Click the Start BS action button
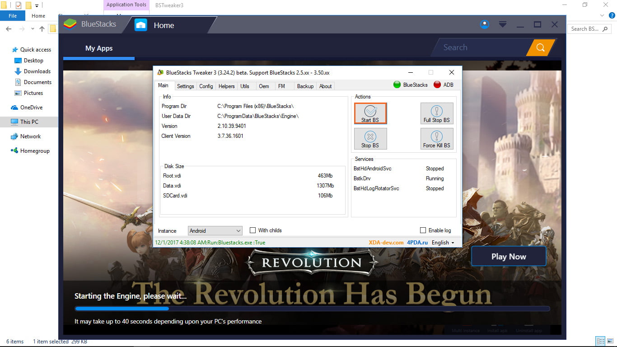617x347 pixels. click(x=370, y=113)
